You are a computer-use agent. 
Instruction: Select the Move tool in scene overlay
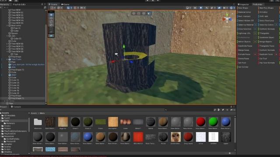pyautogui.click(x=51, y=18)
